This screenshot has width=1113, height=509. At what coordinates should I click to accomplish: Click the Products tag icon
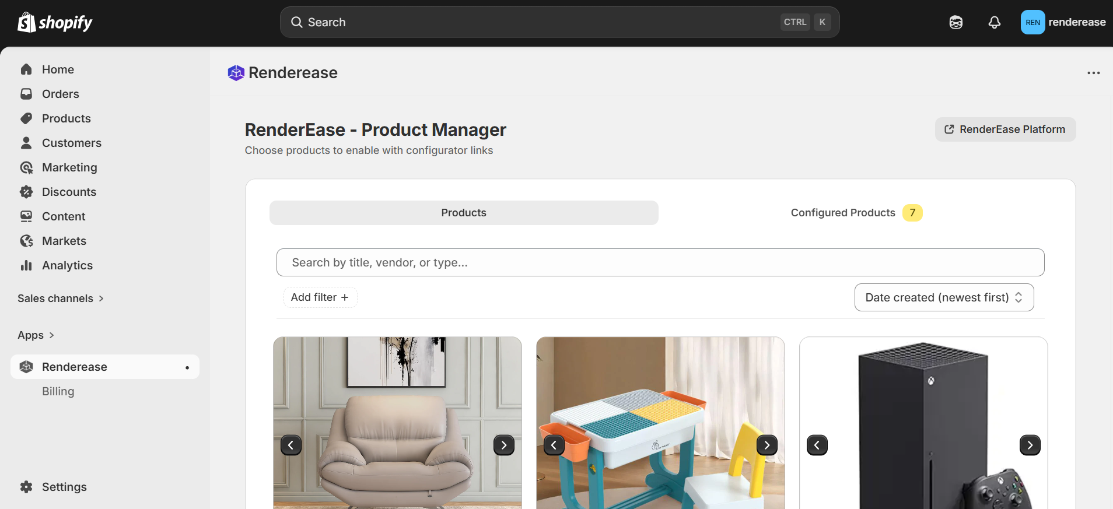click(26, 118)
